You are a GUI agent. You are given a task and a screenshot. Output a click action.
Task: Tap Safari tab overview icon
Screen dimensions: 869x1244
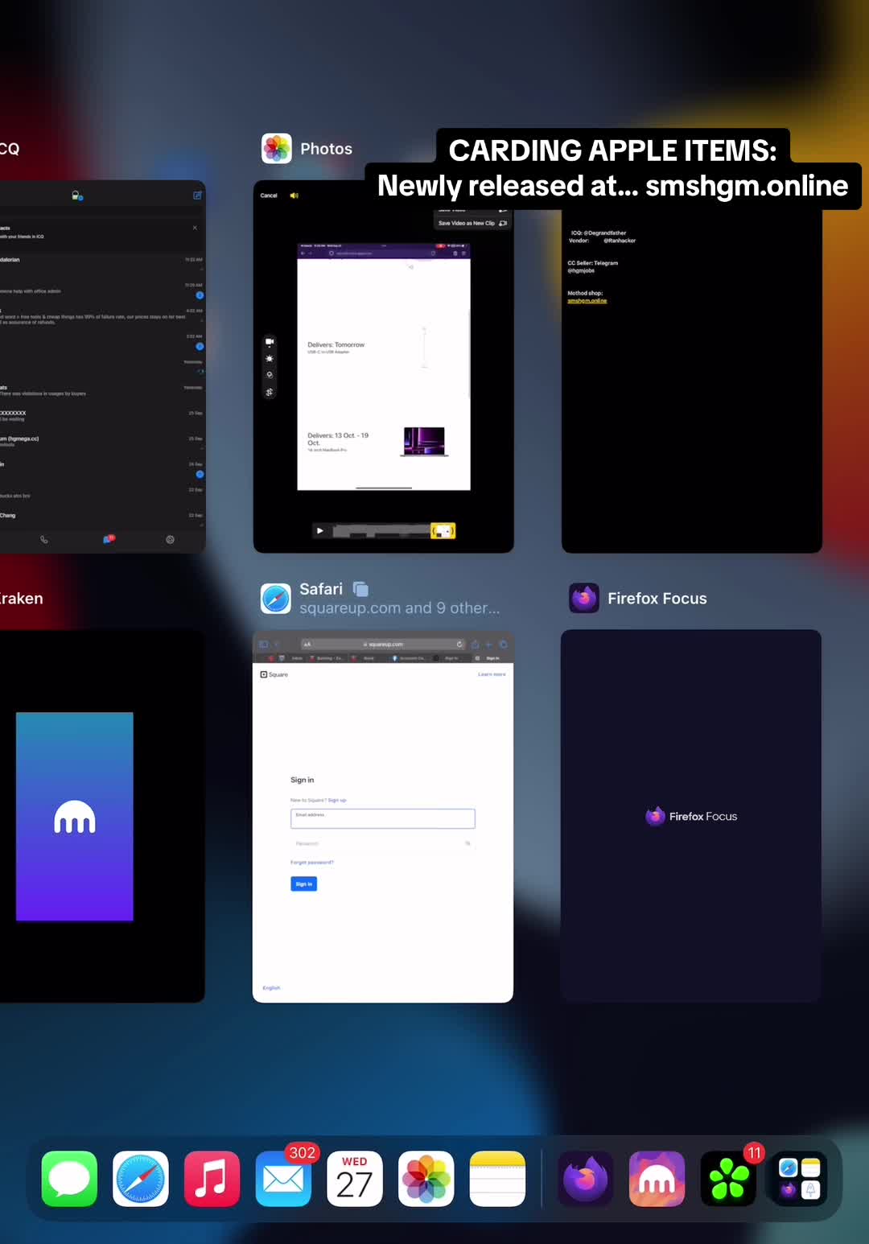(x=504, y=645)
